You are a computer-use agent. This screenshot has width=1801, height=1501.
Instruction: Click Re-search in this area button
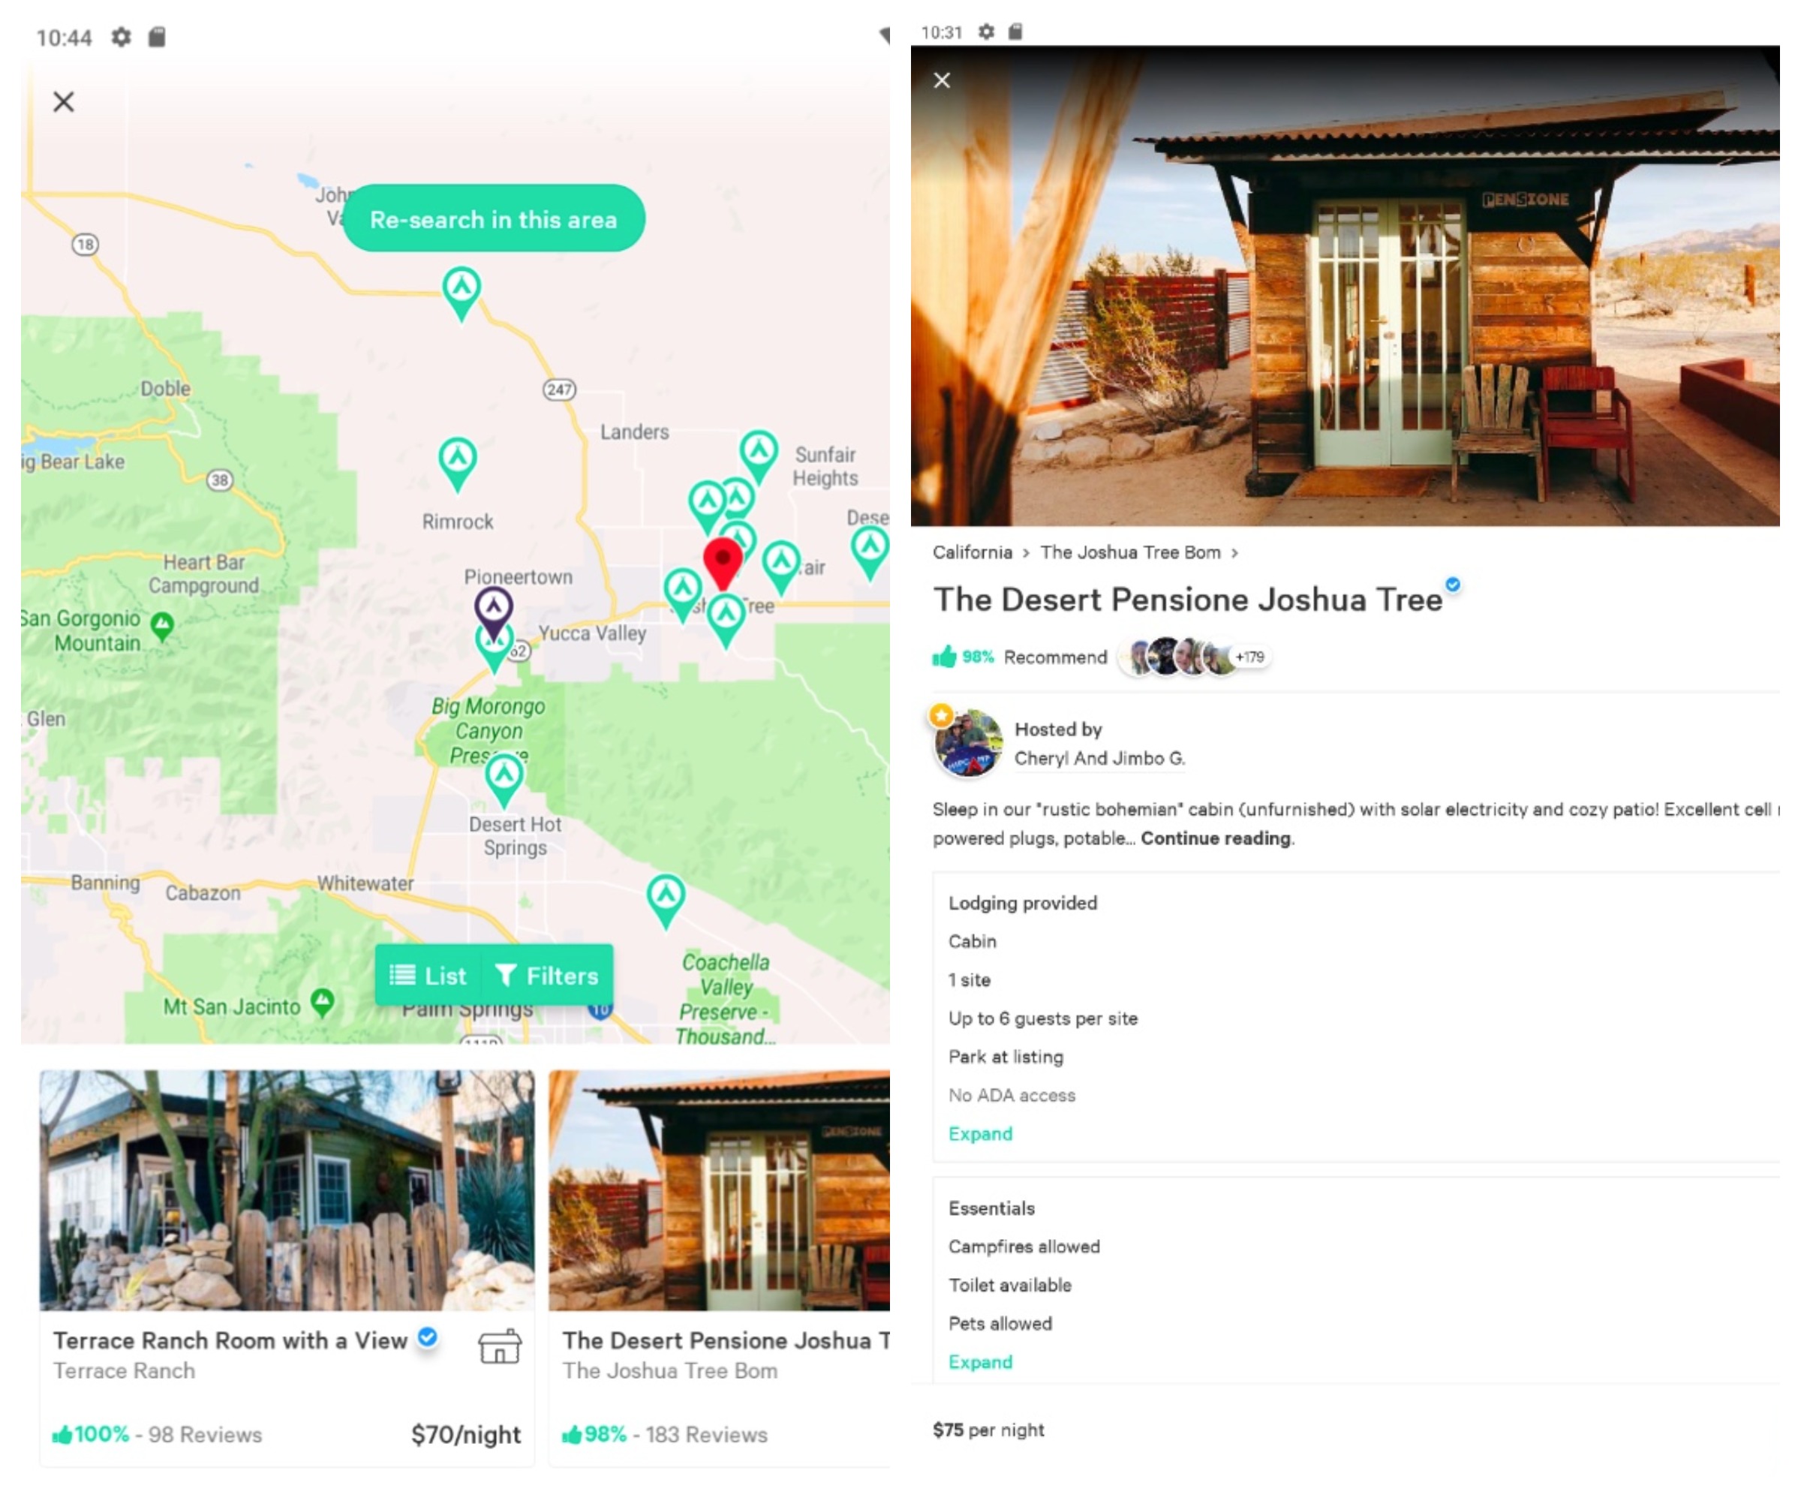coord(493,218)
